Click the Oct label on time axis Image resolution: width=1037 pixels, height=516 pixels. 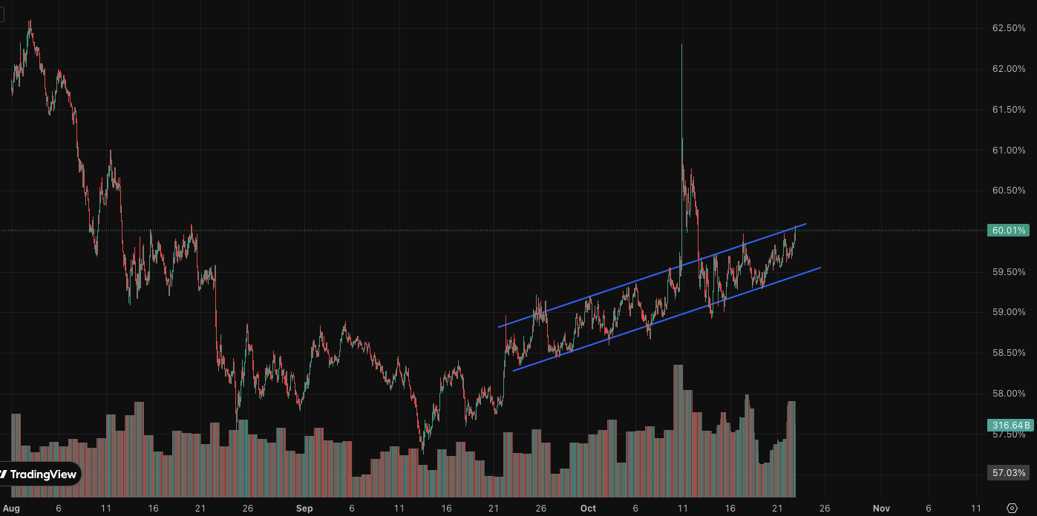pyautogui.click(x=588, y=509)
